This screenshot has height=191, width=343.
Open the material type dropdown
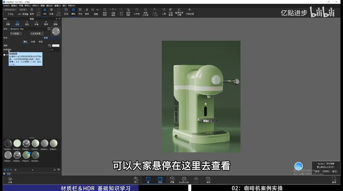(52, 38)
